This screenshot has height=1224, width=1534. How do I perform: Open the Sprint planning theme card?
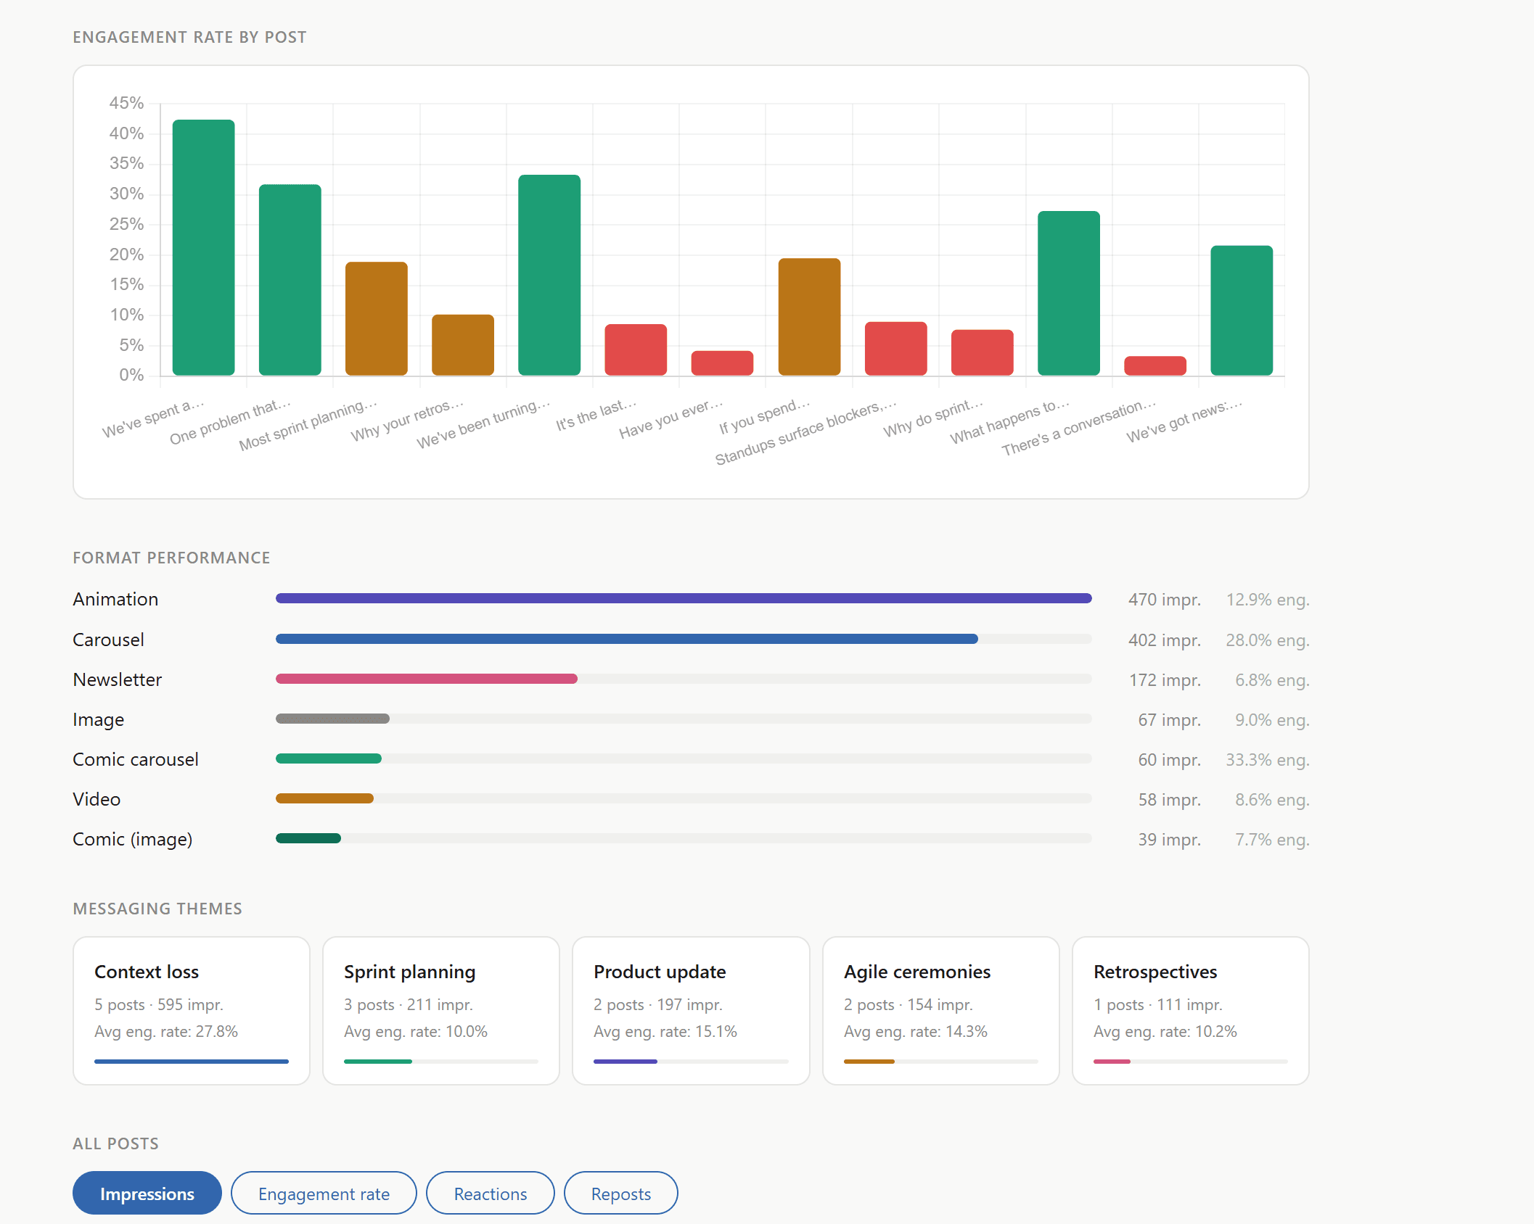click(x=441, y=1011)
